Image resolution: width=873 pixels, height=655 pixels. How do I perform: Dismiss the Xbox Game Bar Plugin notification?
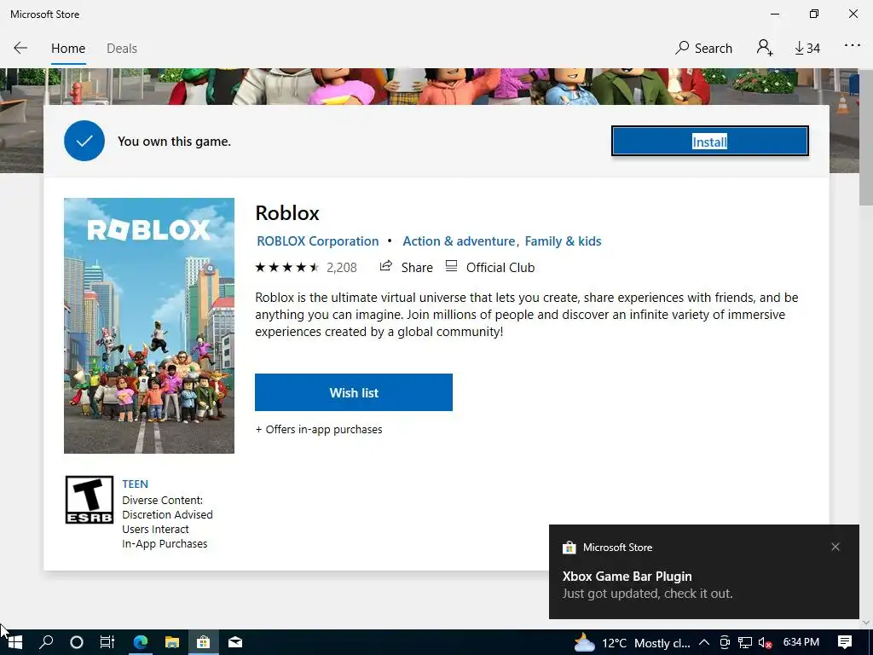click(x=835, y=547)
